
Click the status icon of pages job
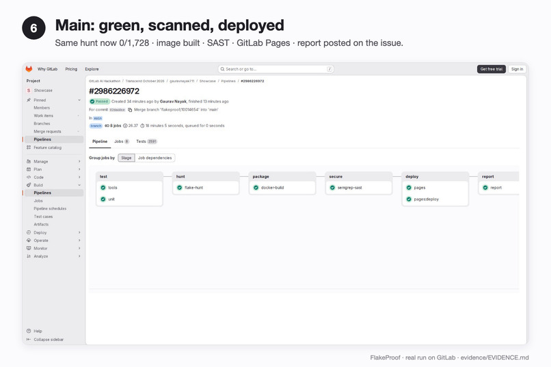pos(409,187)
